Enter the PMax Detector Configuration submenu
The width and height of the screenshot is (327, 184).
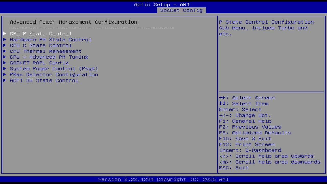[54, 74]
